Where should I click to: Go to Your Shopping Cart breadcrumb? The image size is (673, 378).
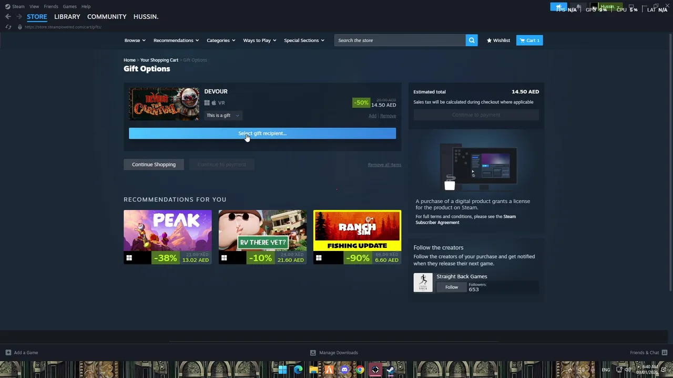159,60
